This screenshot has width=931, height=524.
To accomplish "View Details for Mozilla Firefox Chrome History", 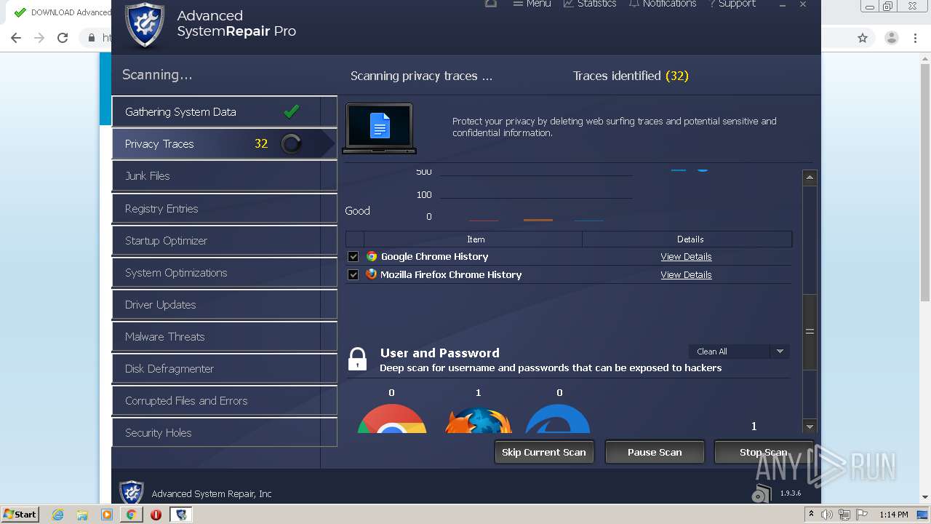I will (x=686, y=275).
